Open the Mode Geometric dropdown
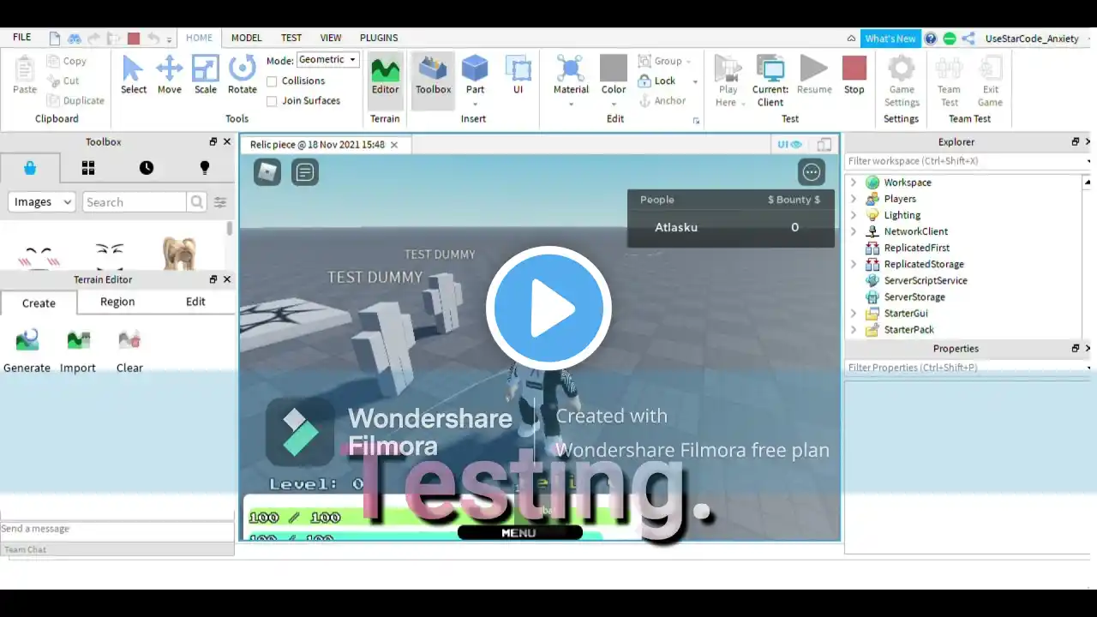 coord(327,60)
